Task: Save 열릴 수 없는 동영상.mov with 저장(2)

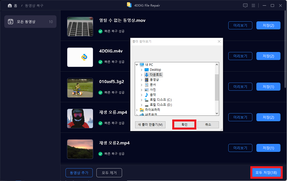Action: pyautogui.click(x=268, y=25)
